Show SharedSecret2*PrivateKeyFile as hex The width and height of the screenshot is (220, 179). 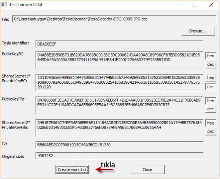coord(210,123)
